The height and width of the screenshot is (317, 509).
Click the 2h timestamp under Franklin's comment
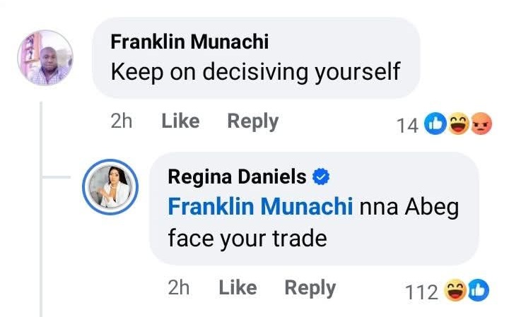122,121
